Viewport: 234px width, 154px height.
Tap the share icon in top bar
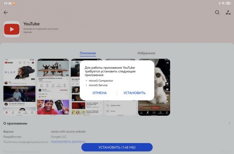pos(228,12)
